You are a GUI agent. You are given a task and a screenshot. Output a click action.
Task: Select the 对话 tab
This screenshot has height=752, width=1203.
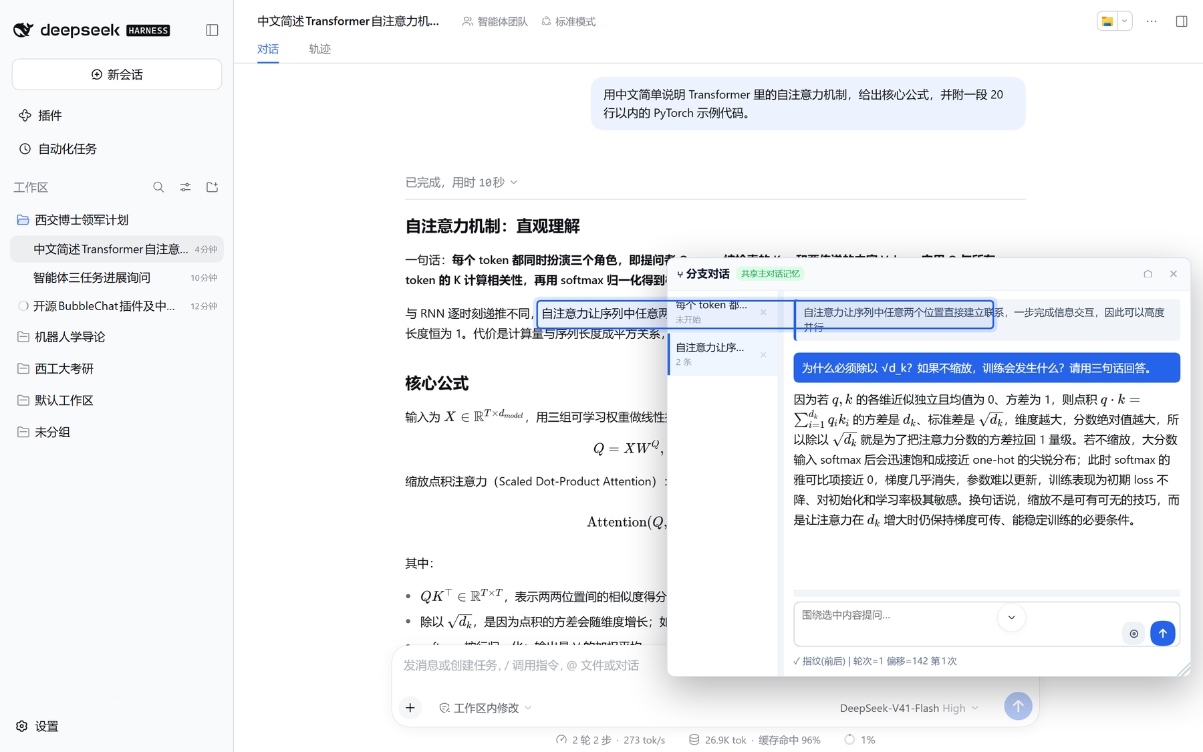268,49
